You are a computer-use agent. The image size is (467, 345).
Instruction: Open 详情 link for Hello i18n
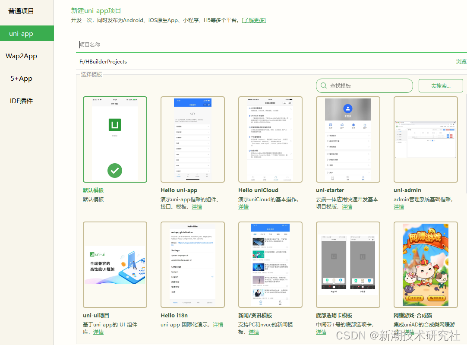218,325
